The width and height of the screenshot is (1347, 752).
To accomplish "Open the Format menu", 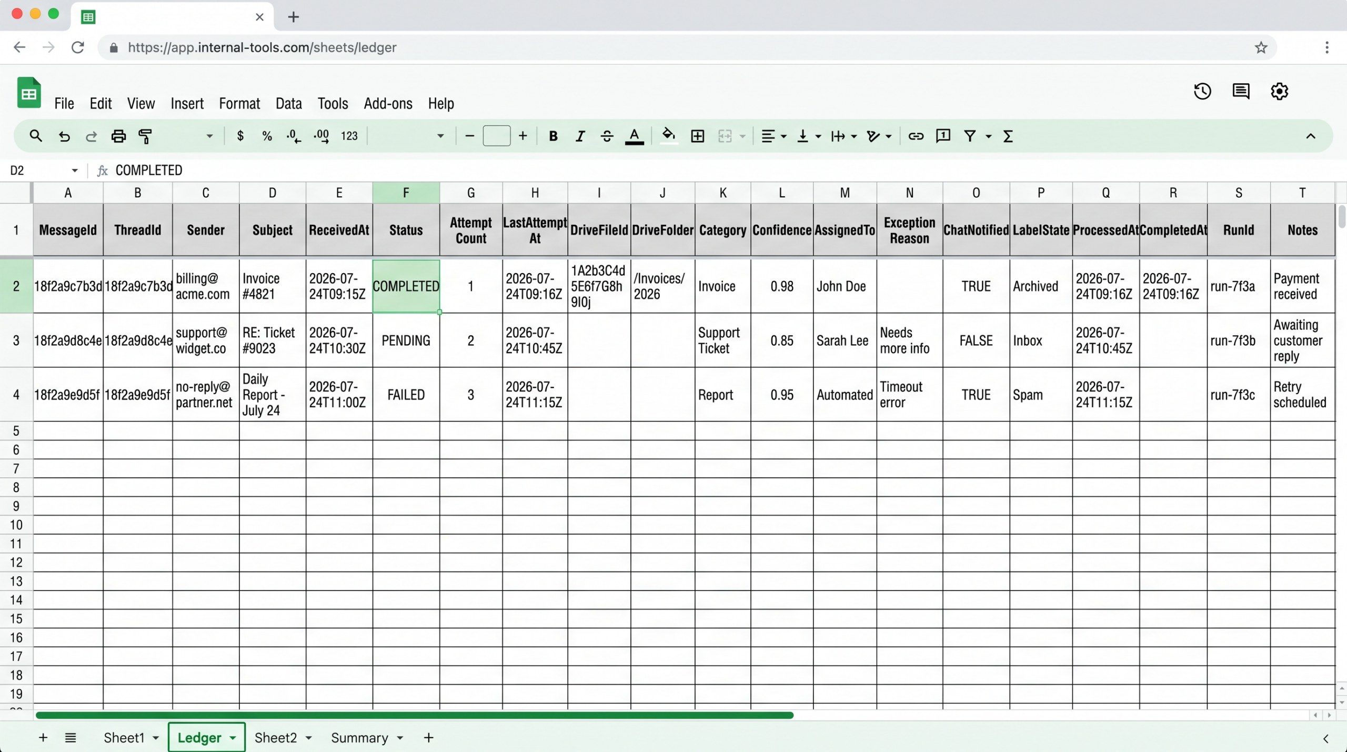I will [x=239, y=104].
